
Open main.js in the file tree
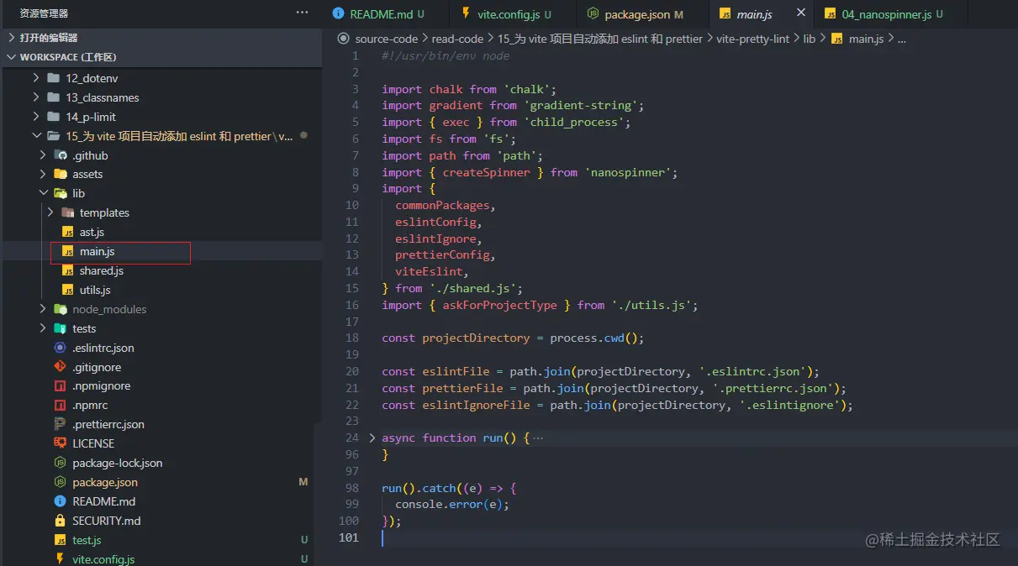coord(97,251)
